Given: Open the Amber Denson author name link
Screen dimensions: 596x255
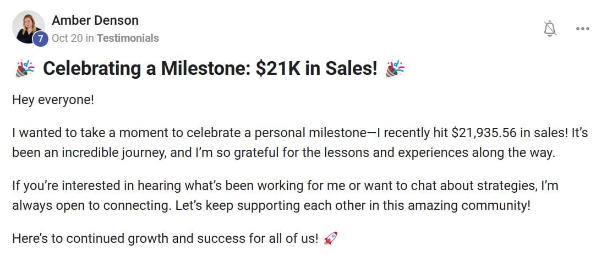Looking at the screenshot, I should (95, 21).
